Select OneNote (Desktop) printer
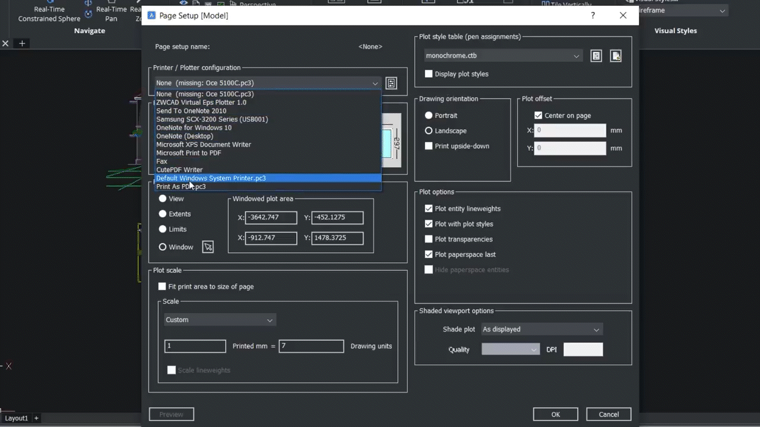 (x=267, y=136)
